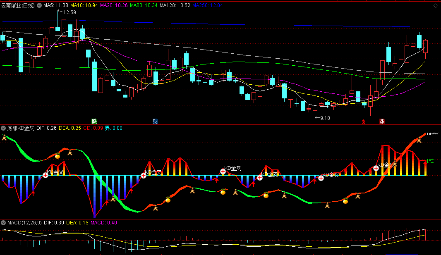This screenshot has height=255, width=441.
Task: Click the MACD(12,26,9) indicator name
Action: tap(24, 223)
